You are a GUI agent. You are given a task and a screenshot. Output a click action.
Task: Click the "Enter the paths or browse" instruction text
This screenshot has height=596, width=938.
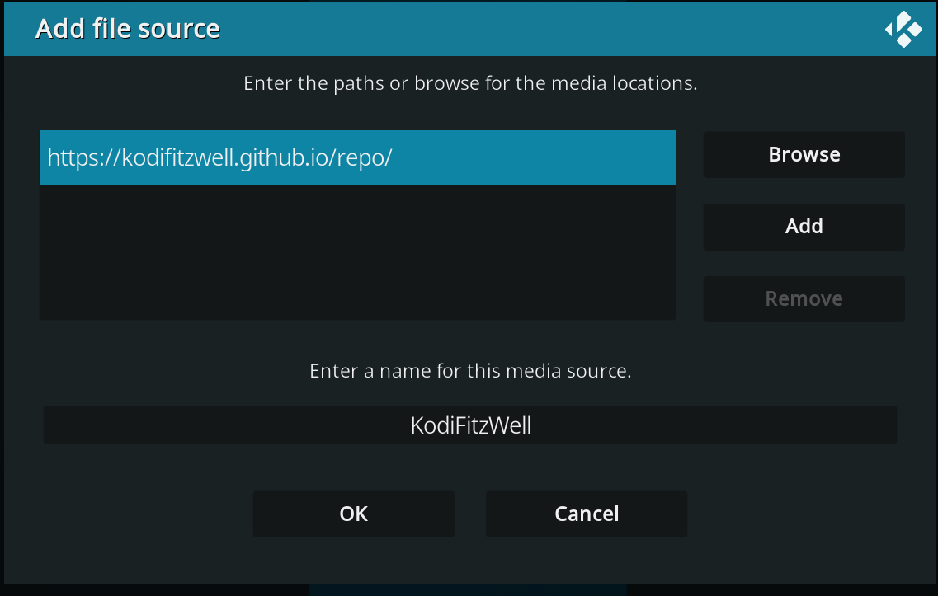pyautogui.click(x=469, y=84)
